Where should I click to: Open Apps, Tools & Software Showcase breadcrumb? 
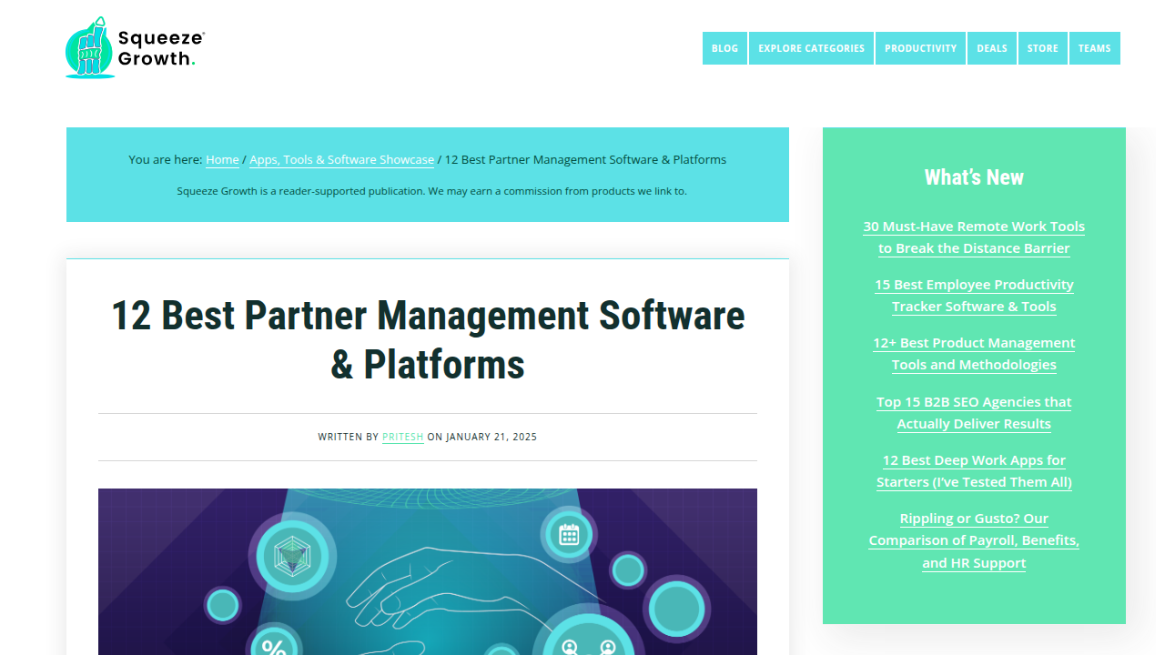(342, 159)
